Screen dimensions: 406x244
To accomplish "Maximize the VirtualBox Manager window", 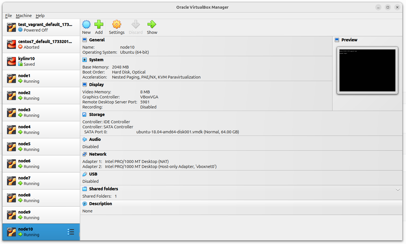I will [x=388, y=7].
